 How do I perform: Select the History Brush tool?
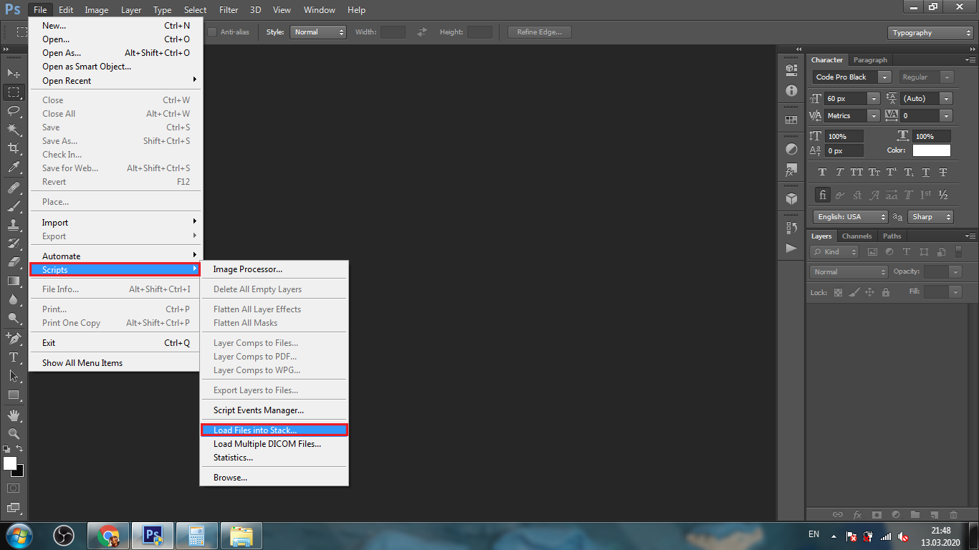click(x=14, y=243)
